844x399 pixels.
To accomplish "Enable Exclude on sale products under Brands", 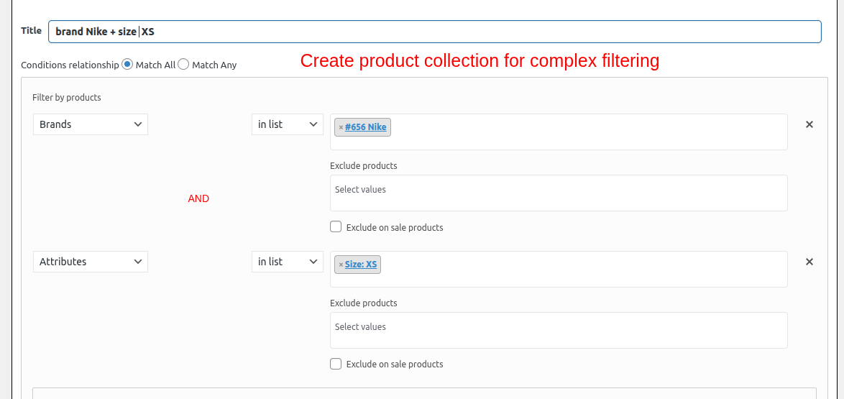I will (x=336, y=226).
